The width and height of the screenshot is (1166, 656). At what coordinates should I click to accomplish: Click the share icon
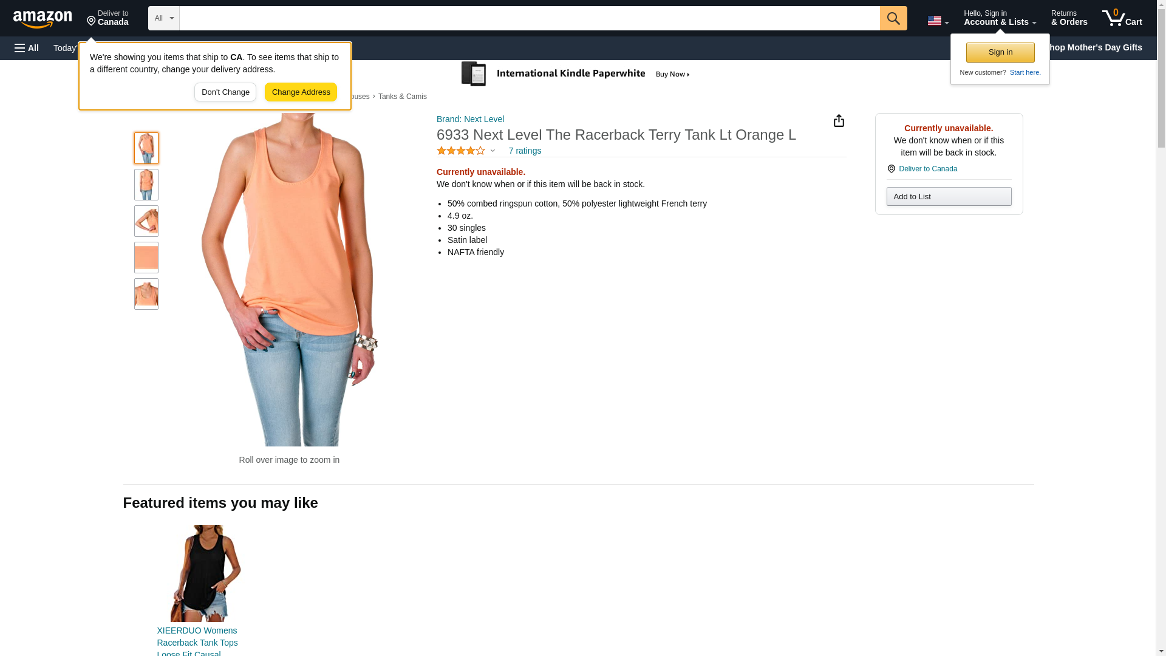839,121
